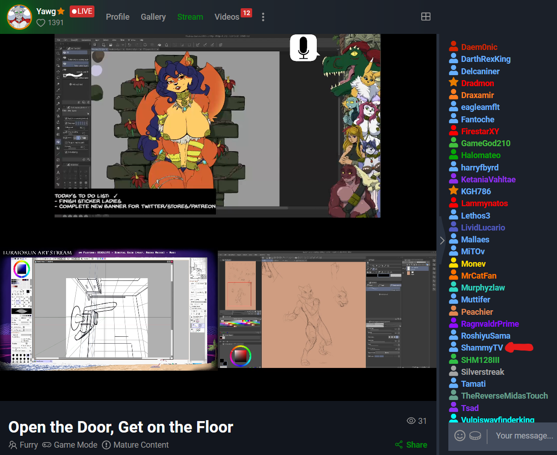Switch to the Stream tab

click(x=190, y=17)
